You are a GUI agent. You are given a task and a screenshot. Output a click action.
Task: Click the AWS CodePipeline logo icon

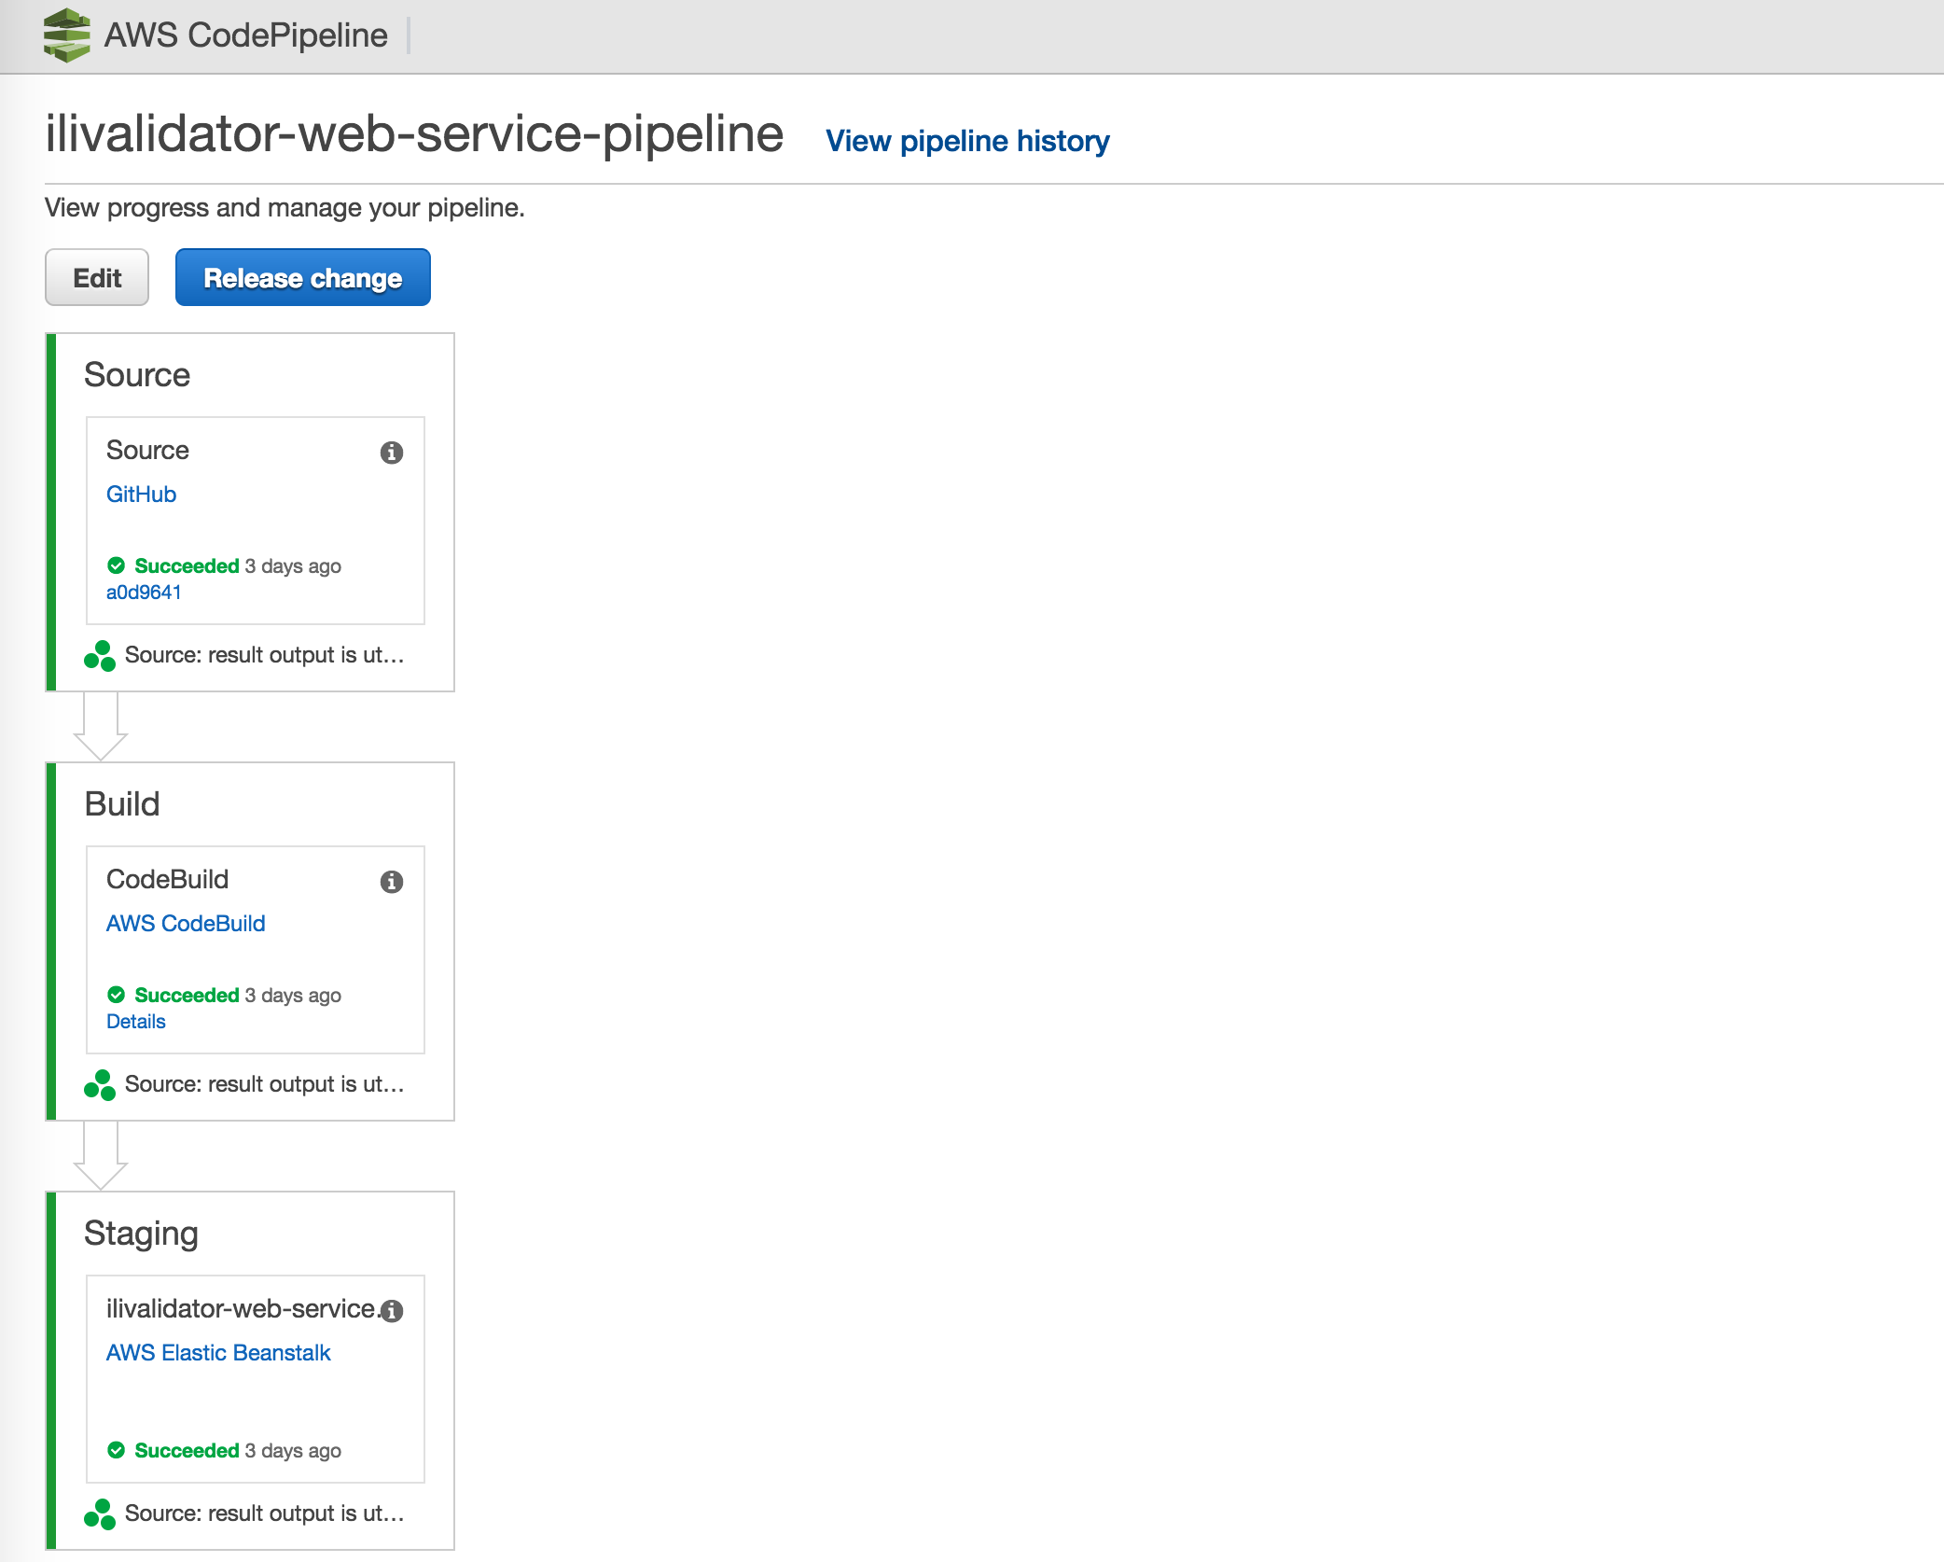tap(67, 35)
